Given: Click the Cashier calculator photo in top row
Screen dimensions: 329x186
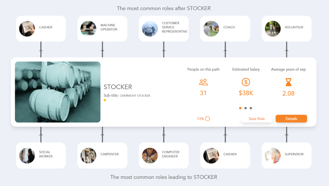Looking at the screenshot, I should point(27,28).
